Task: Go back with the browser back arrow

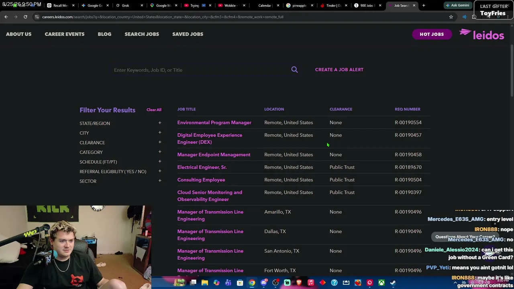Action: click(6, 17)
